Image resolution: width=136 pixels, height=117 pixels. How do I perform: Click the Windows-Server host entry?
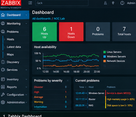point(96,93)
